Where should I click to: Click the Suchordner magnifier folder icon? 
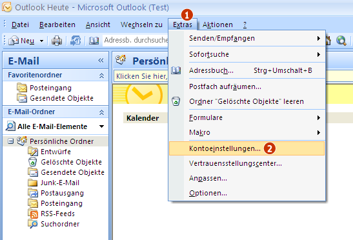tap(33, 224)
